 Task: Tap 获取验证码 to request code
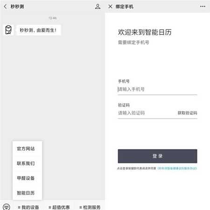[x=188, y=113]
